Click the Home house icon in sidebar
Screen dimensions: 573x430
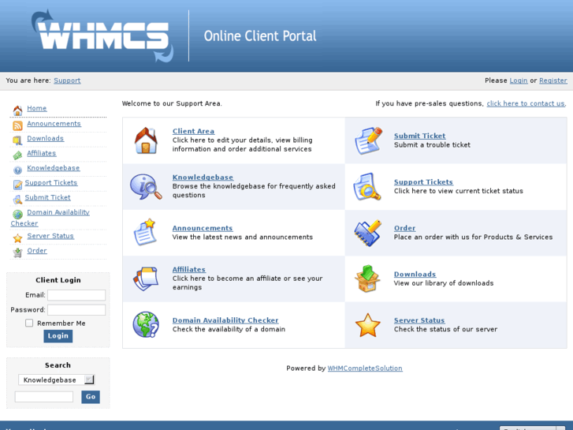(17, 110)
